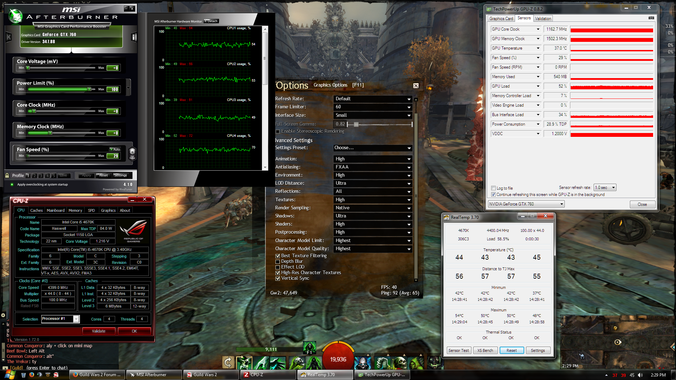Open Afterburner Settings button

pyautogui.click(x=120, y=175)
